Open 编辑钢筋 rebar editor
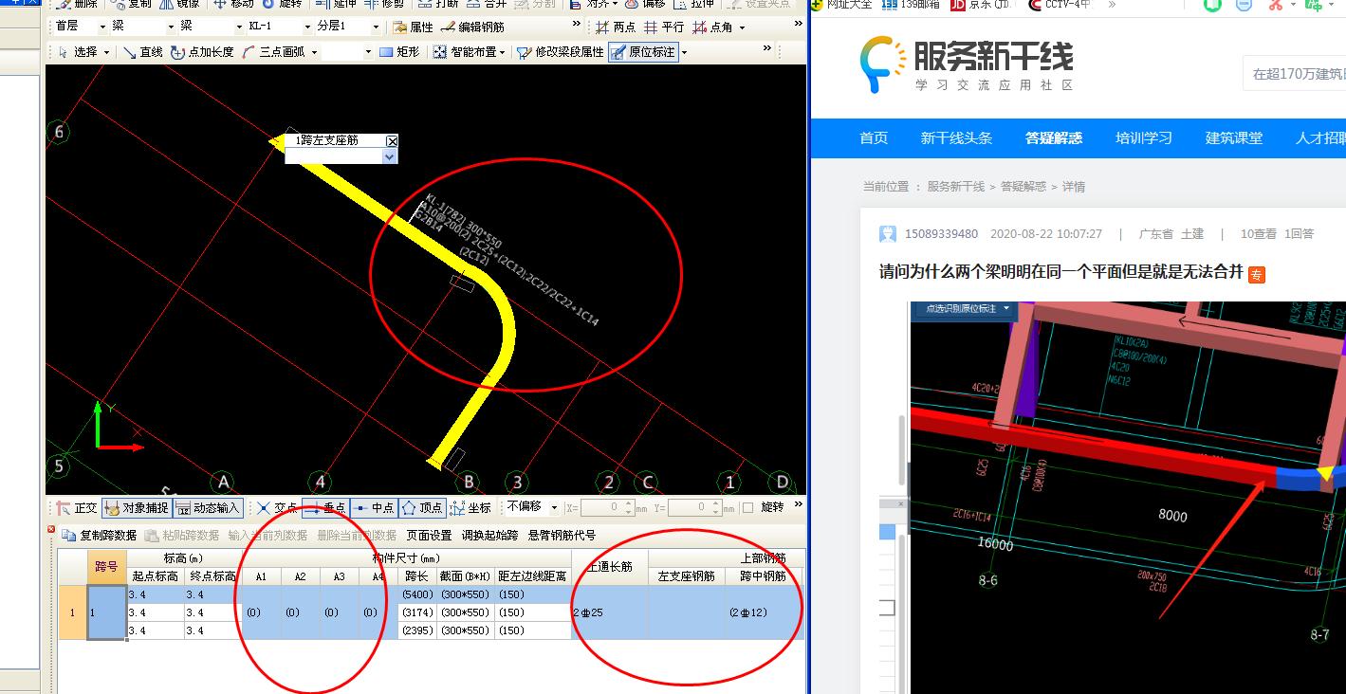The image size is (1346, 694). coord(472,27)
